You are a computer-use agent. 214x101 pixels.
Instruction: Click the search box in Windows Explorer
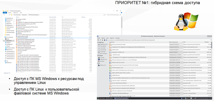pos(114,15)
